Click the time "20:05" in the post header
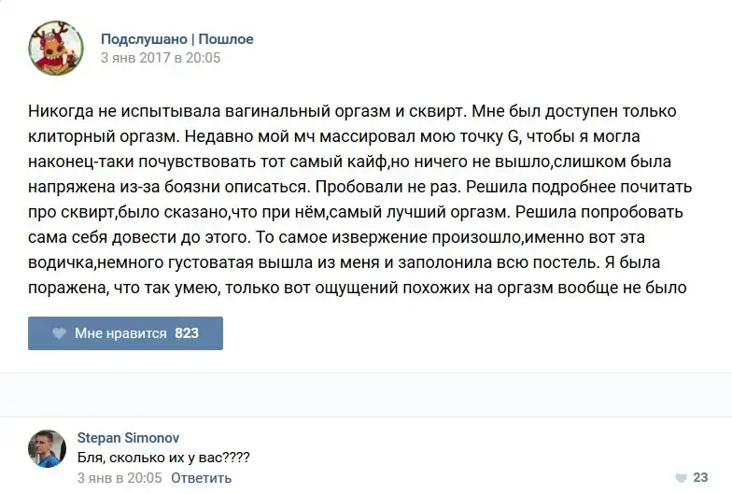Viewport: 732px width, 494px height. [x=202, y=58]
